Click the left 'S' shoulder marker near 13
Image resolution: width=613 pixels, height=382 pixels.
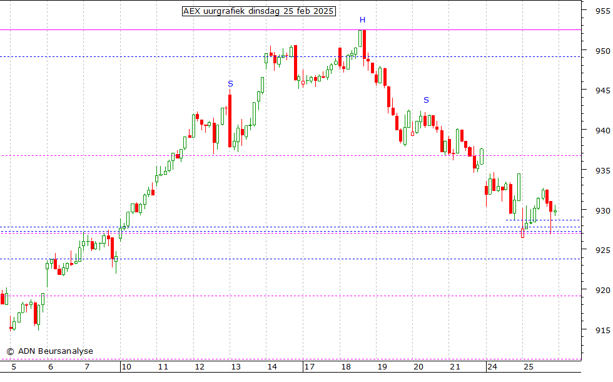[x=230, y=84]
